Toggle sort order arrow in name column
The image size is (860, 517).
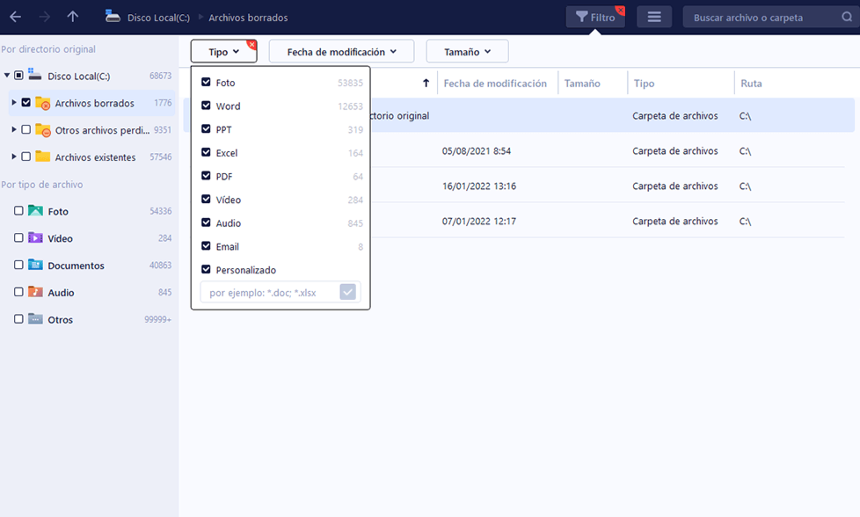426,83
